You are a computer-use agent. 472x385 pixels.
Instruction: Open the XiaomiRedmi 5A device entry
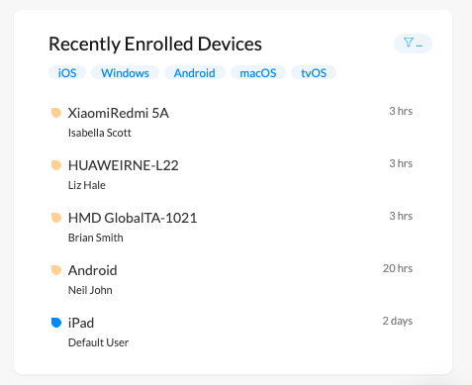tap(119, 113)
